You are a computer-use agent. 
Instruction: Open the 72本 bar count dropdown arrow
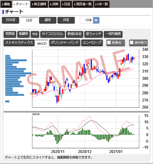click(96, 20)
